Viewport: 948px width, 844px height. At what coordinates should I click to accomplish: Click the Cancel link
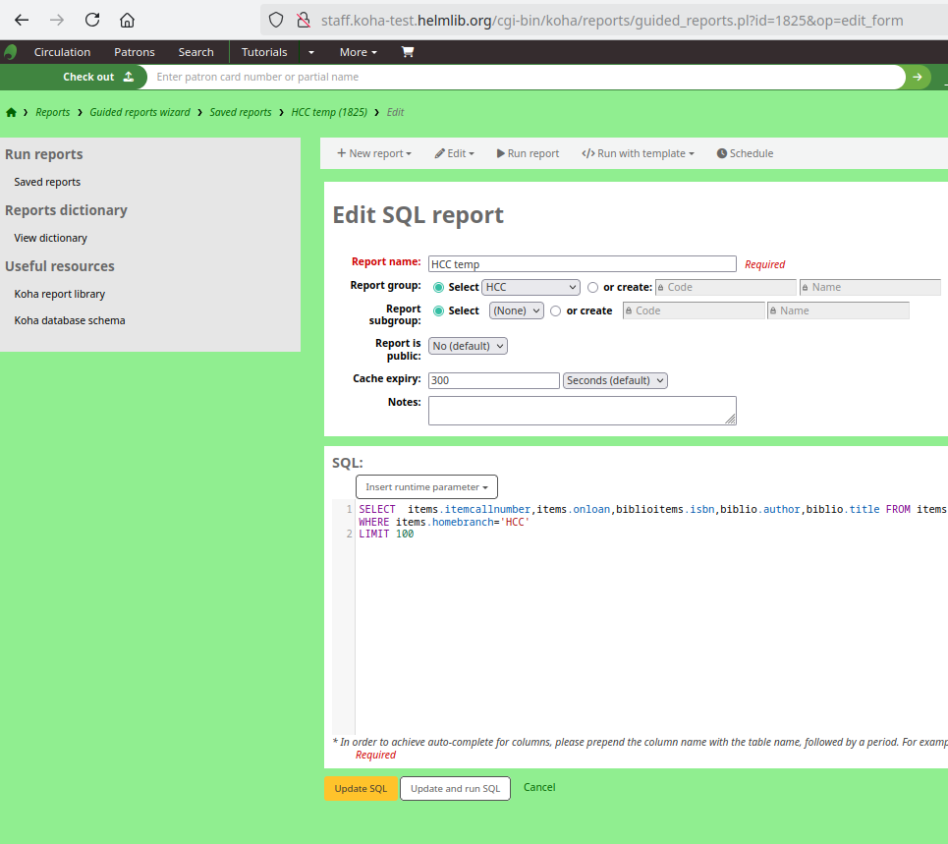click(x=539, y=787)
